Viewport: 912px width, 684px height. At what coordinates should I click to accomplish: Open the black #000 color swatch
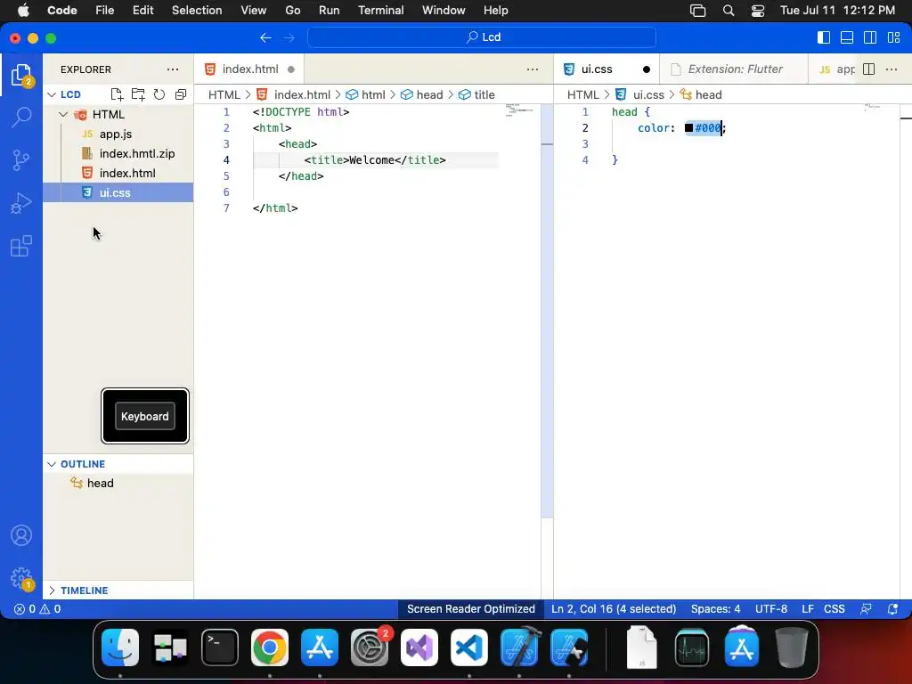click(x=688, y=128)
